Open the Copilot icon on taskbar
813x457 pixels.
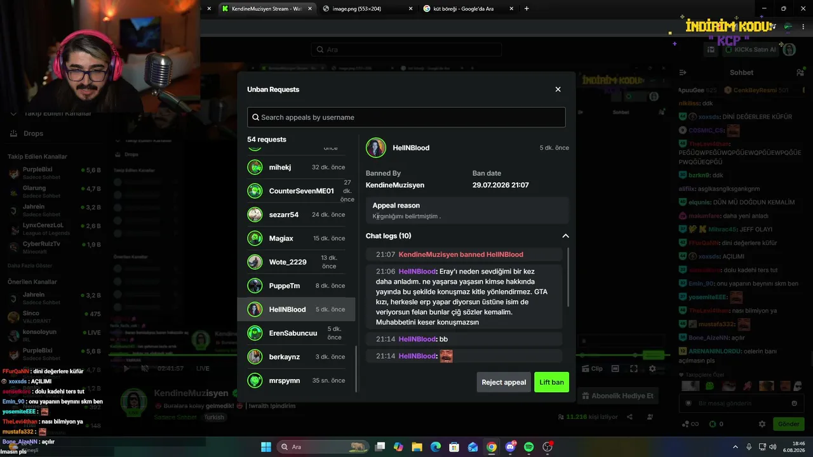398,447
